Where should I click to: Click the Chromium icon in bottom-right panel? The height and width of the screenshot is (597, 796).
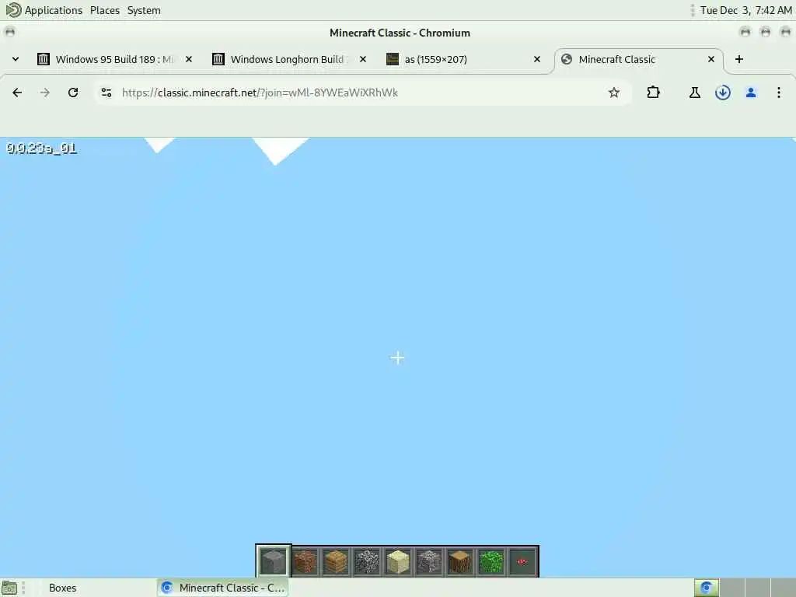(x=706, y=588)
